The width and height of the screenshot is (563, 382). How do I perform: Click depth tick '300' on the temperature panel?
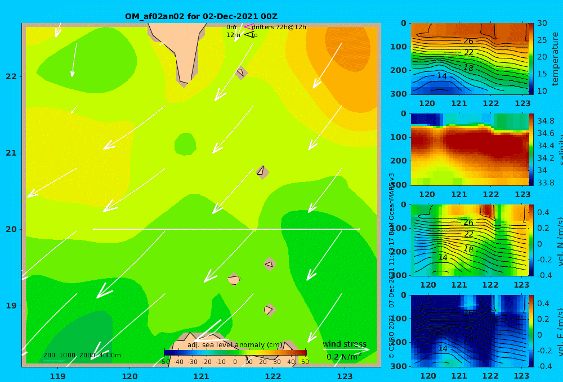coord(398,94)
